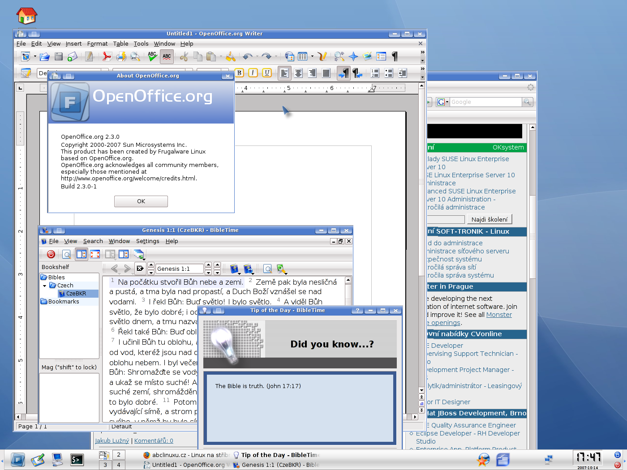Click the Print file directly icon
Viewport: 627px width, 470px height.
(x=121, y=56)
